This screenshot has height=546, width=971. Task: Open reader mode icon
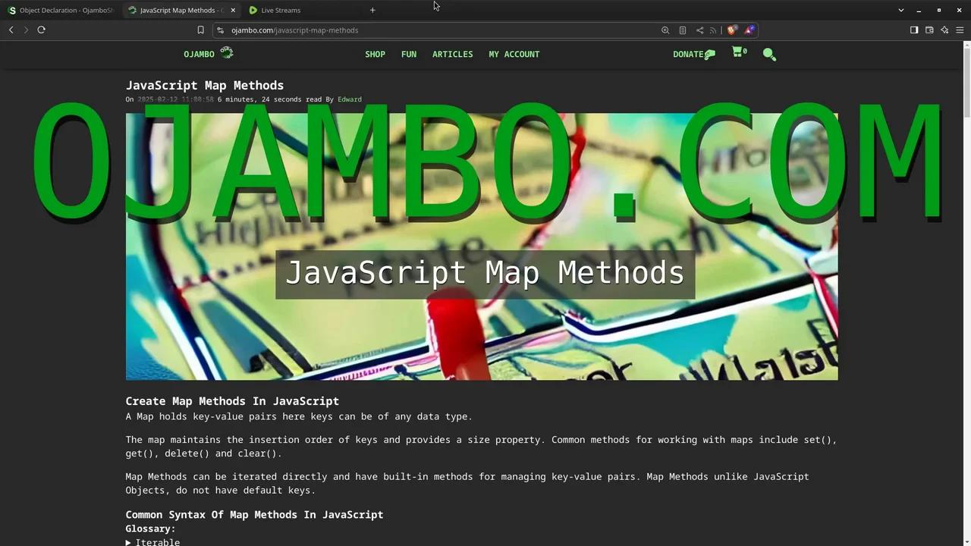pos(683,30)
